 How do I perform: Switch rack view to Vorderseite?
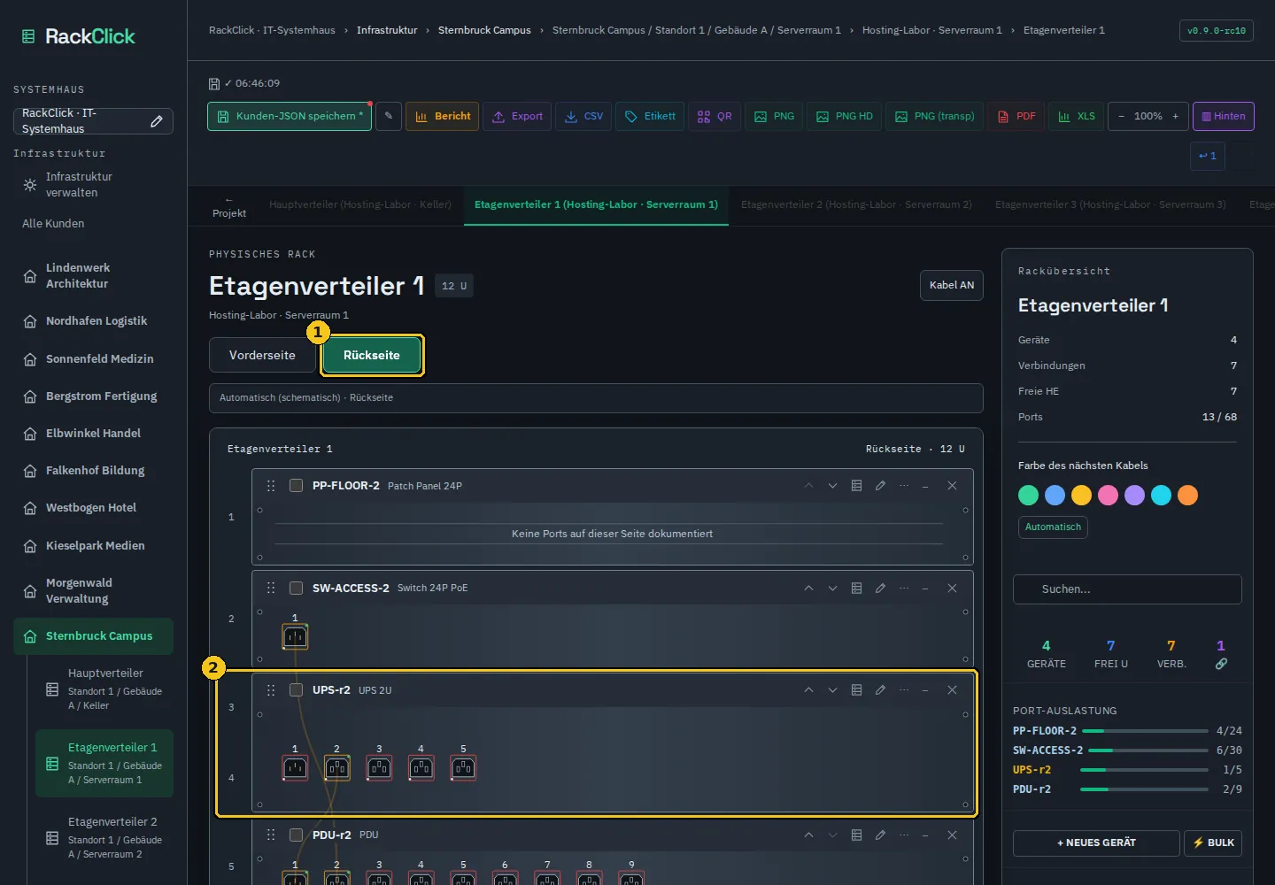(x=262, y=355)
